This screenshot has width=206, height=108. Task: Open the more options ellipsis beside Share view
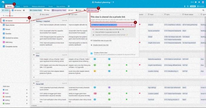100,10
